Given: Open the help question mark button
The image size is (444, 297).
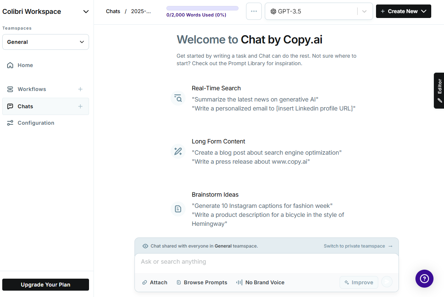Looking at the screenshot, I should click(x=424, y=279).
